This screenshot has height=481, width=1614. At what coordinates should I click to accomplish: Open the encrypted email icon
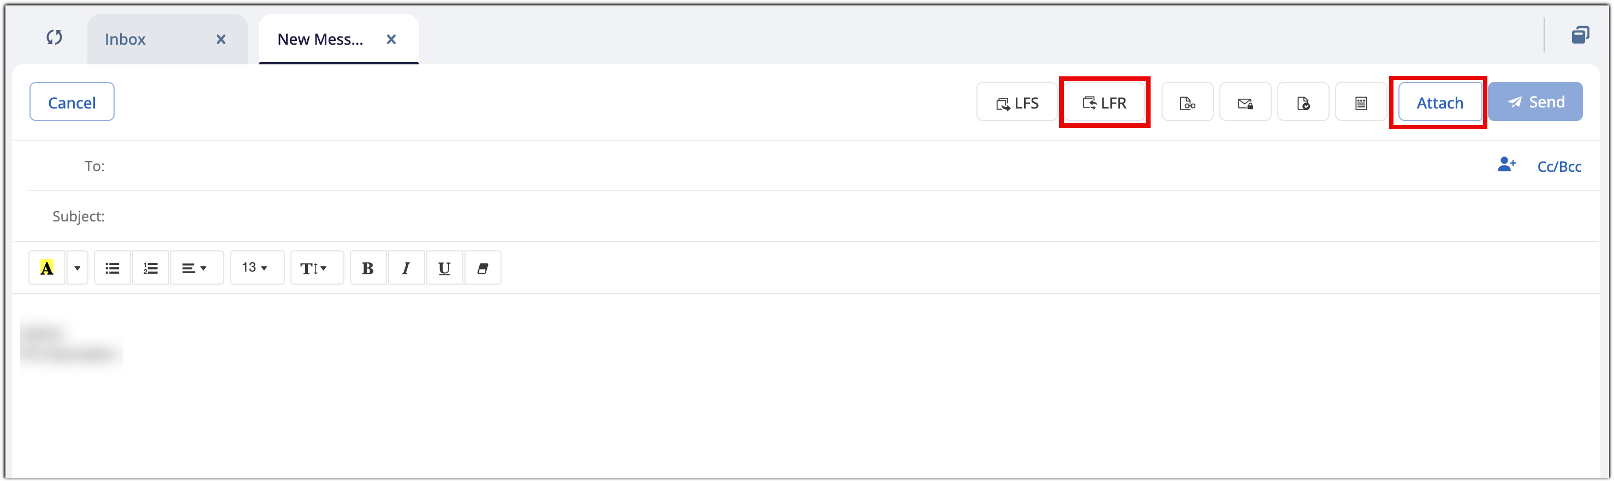(1245, 101)
